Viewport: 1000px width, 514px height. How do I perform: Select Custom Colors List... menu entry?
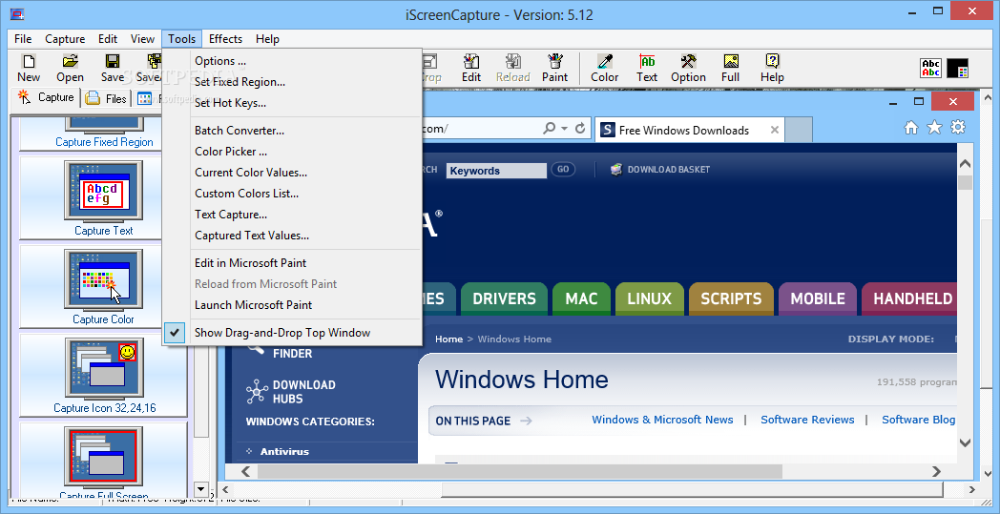coord(292,194)
